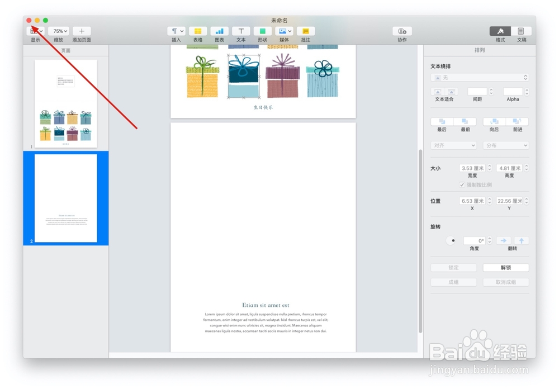Select page 1 thumbnail with gift boxes
The width and height of the screenshot is (559, 389).
click(x=65, y=104)
